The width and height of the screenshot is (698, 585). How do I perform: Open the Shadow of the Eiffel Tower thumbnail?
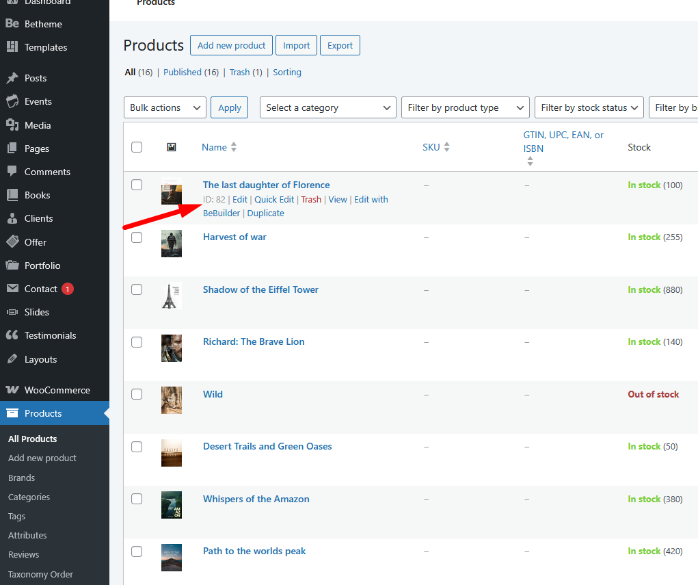click(x=172, y=296)
